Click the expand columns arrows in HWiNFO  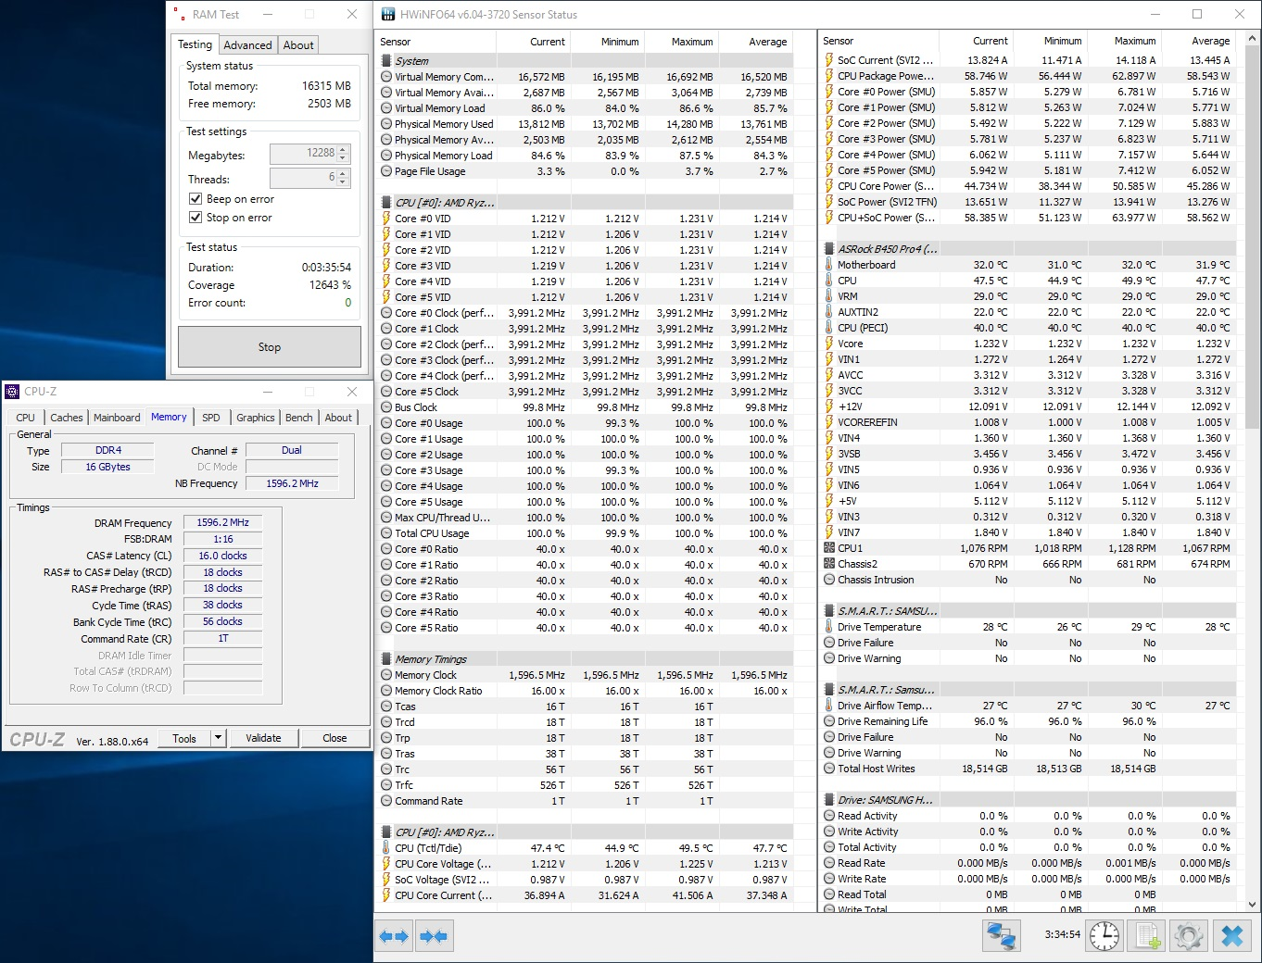(x=394, y=936)
